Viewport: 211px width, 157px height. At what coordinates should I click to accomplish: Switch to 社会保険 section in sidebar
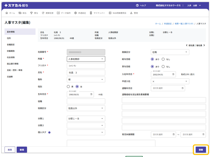click(11, 57)
